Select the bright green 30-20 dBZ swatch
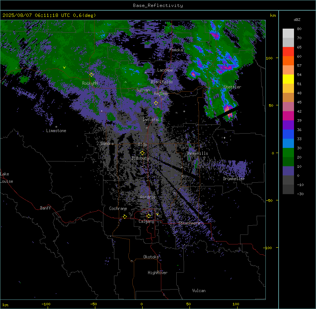 coord(288,153)
